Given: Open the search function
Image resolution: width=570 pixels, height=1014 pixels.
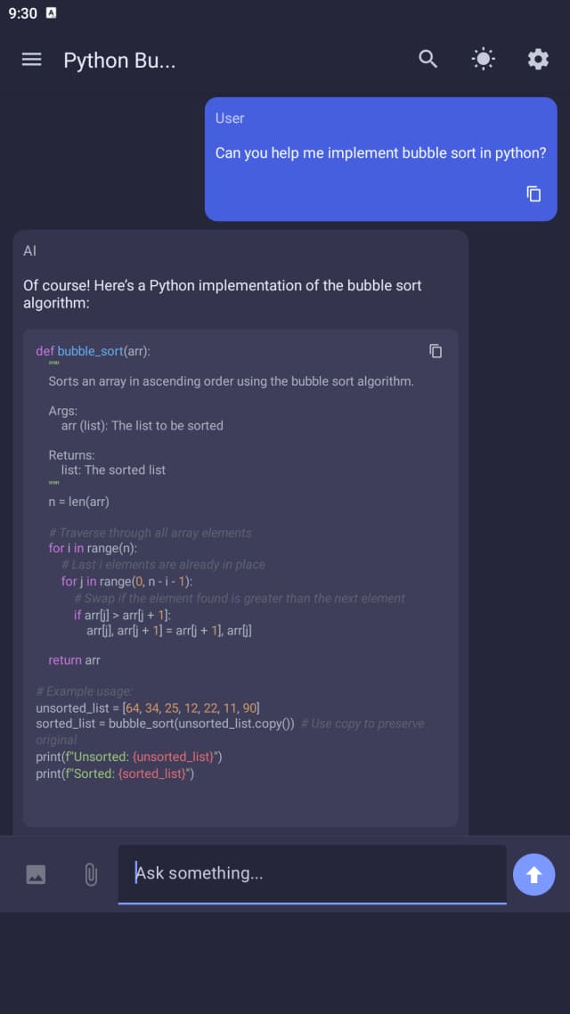Looking at the screenshot, I should [427, 59].
